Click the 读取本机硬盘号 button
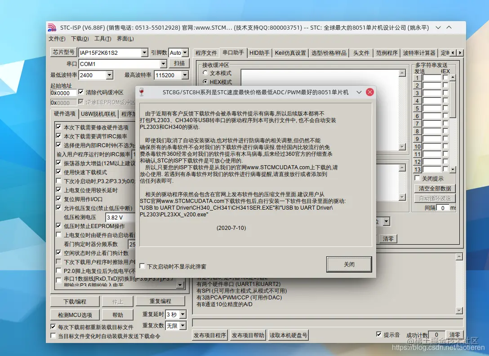The height and width of the screenshot is (356, 489). [x=289, y=335]
